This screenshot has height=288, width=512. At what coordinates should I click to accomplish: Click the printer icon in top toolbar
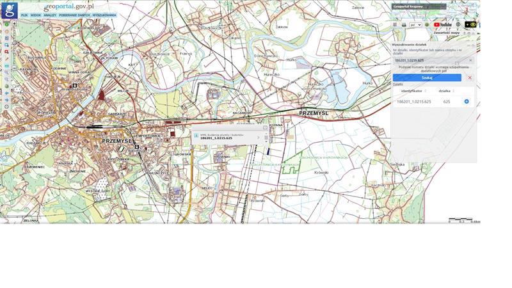[404, 25]
